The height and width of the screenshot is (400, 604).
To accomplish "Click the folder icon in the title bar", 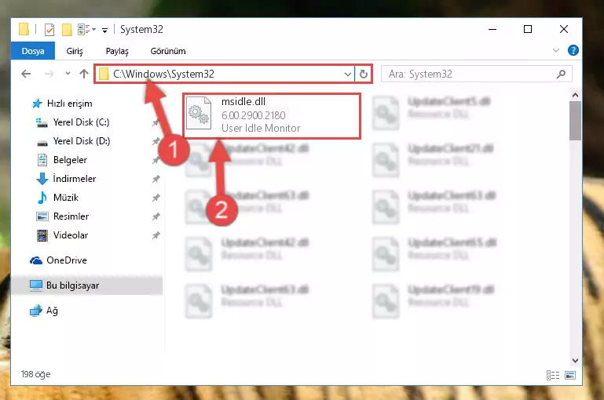I will click(x=24, y=29).
